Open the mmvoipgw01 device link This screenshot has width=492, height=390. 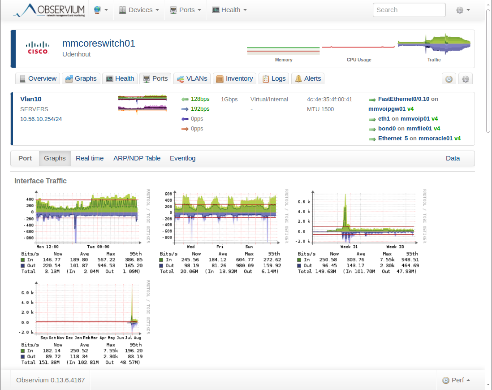coord(387,109)
